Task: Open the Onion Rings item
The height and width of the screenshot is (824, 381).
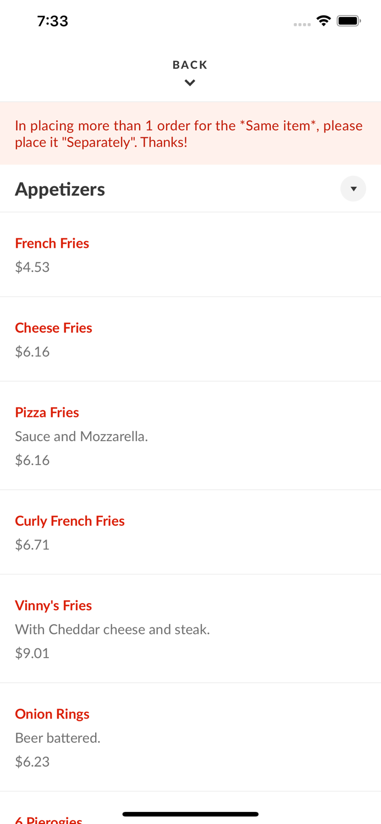Action: tap(52, 714)
